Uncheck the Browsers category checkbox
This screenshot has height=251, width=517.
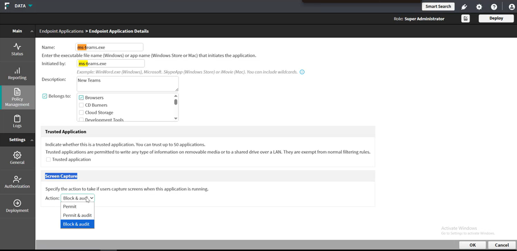[81, 98]
